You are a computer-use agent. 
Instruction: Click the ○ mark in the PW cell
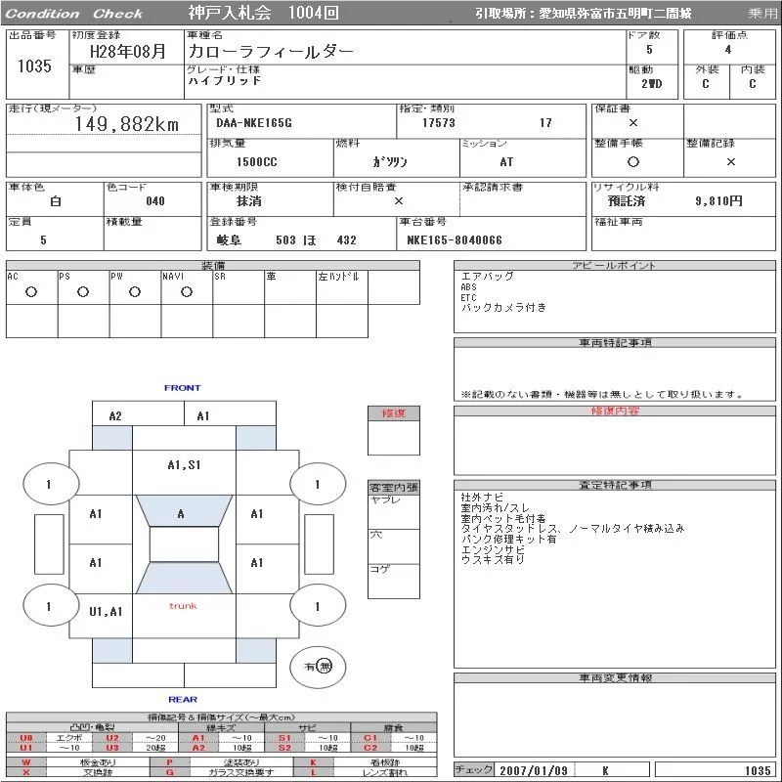135,291
